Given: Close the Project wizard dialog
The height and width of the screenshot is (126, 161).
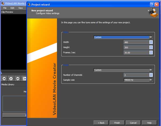Looking at the screenshot, I should point(157,5).
